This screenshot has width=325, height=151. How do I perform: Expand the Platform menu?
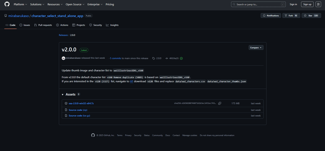coord(20,4)
